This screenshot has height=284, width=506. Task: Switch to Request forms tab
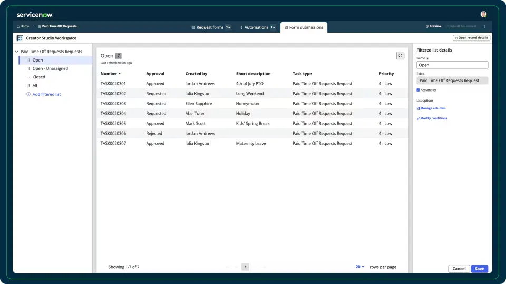point(208,27)
